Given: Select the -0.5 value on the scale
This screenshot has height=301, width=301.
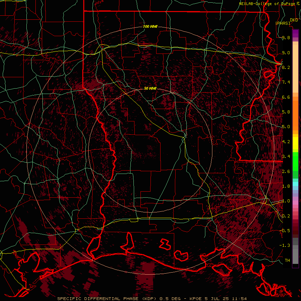Looking at the screenshot, I should pos(285,230).
